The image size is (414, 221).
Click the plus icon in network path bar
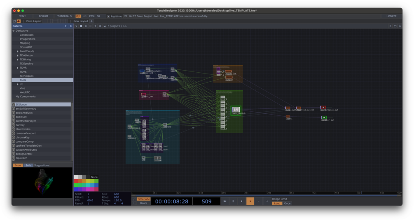click(x=95, y=26)
